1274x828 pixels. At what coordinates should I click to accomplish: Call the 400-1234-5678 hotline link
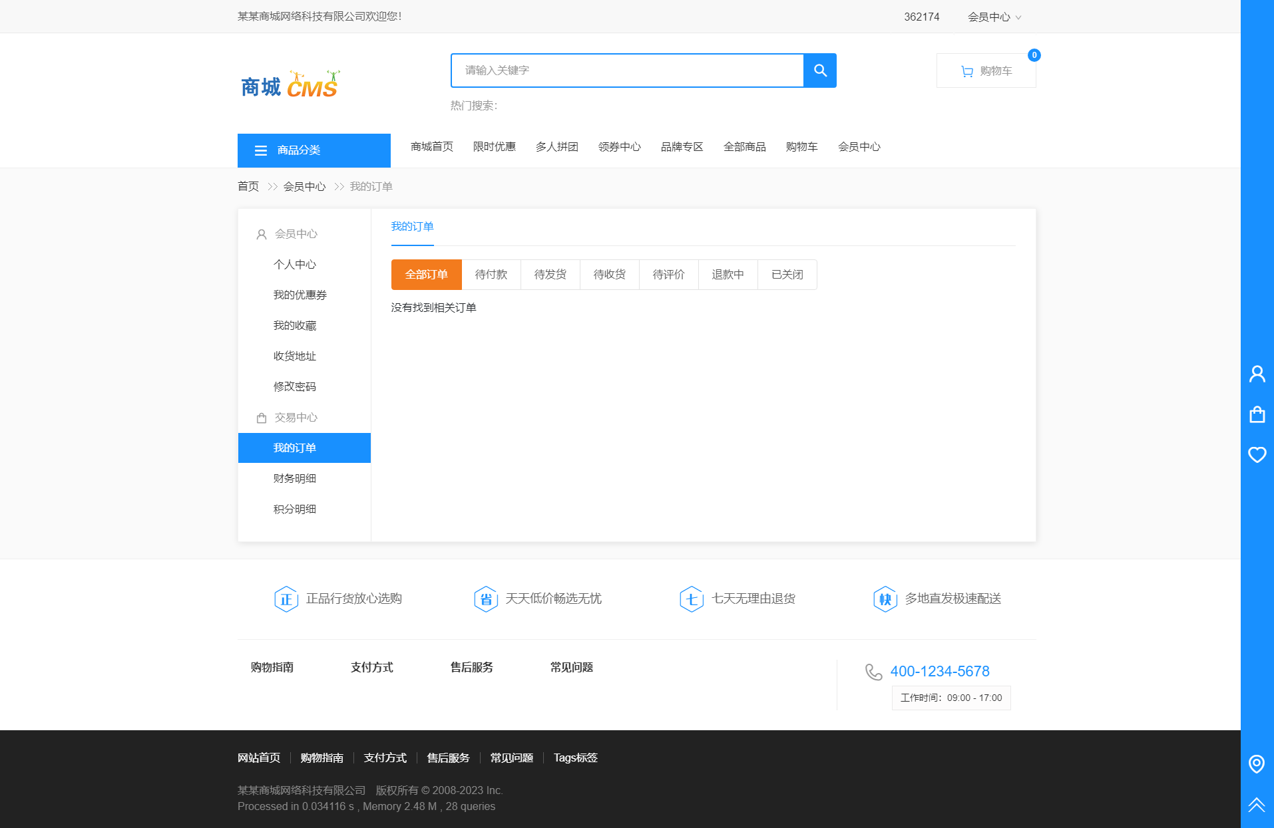coord(940,671)
